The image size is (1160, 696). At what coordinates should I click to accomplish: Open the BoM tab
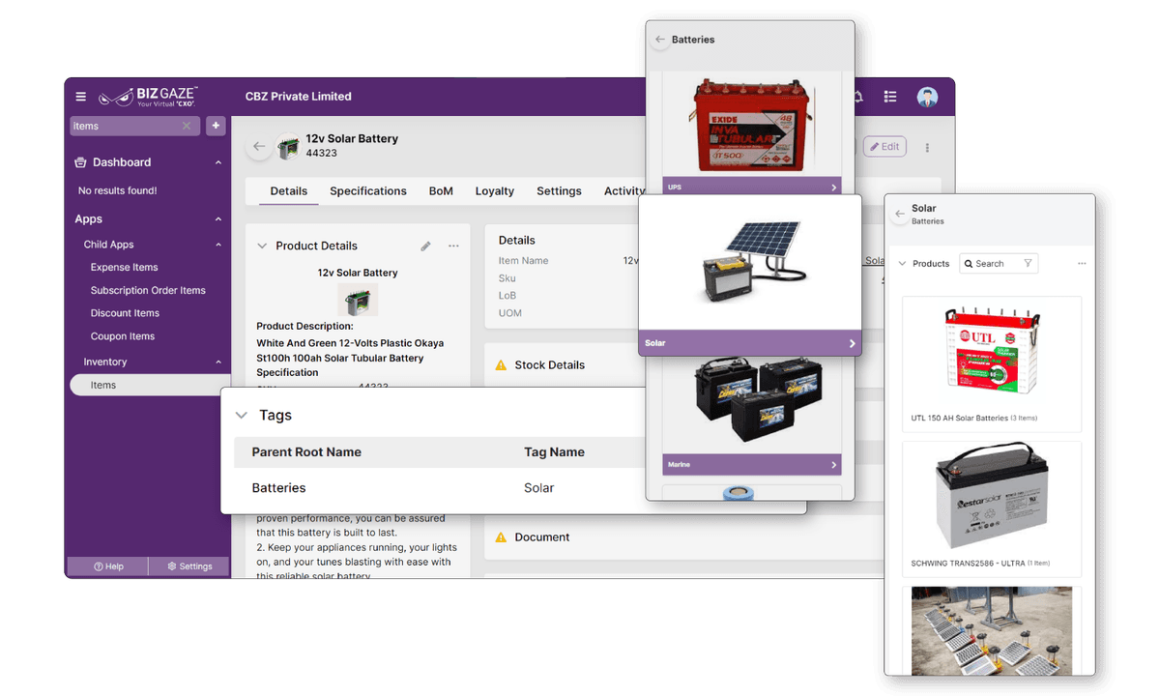441,190
